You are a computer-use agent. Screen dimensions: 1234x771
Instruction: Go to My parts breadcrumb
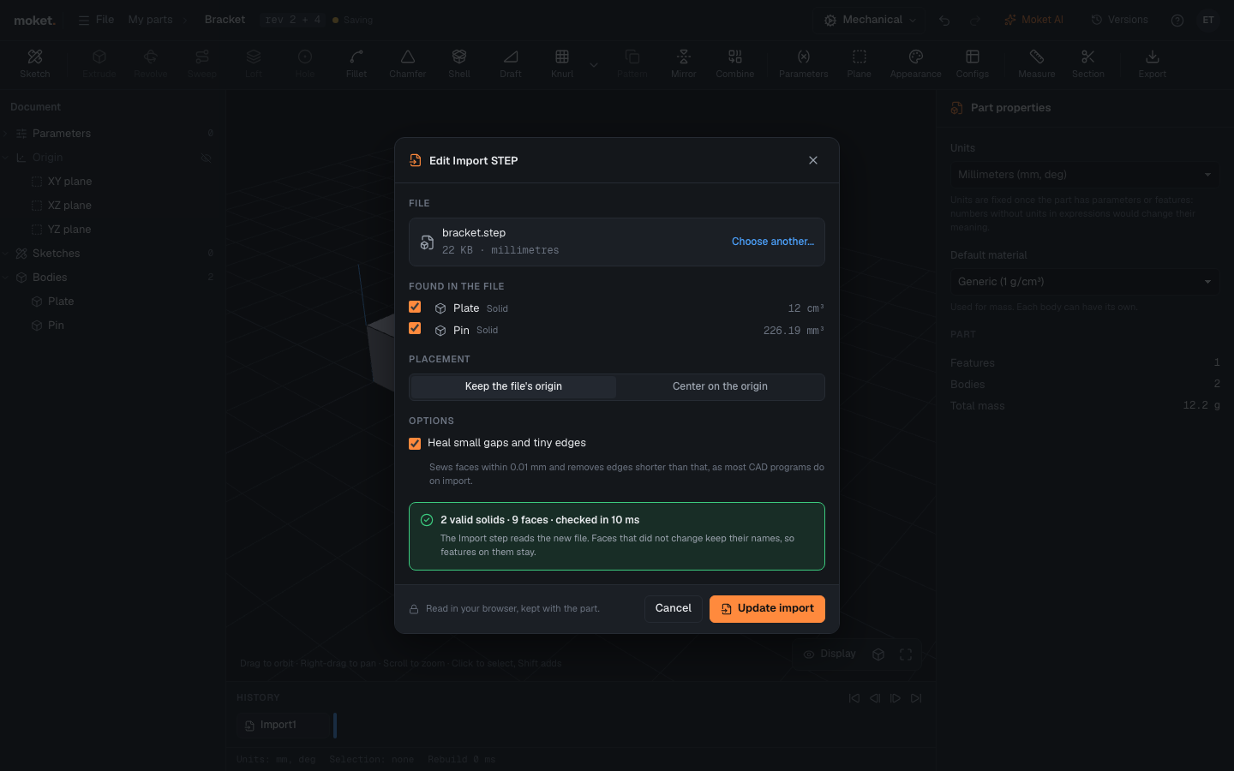(150, 20)
